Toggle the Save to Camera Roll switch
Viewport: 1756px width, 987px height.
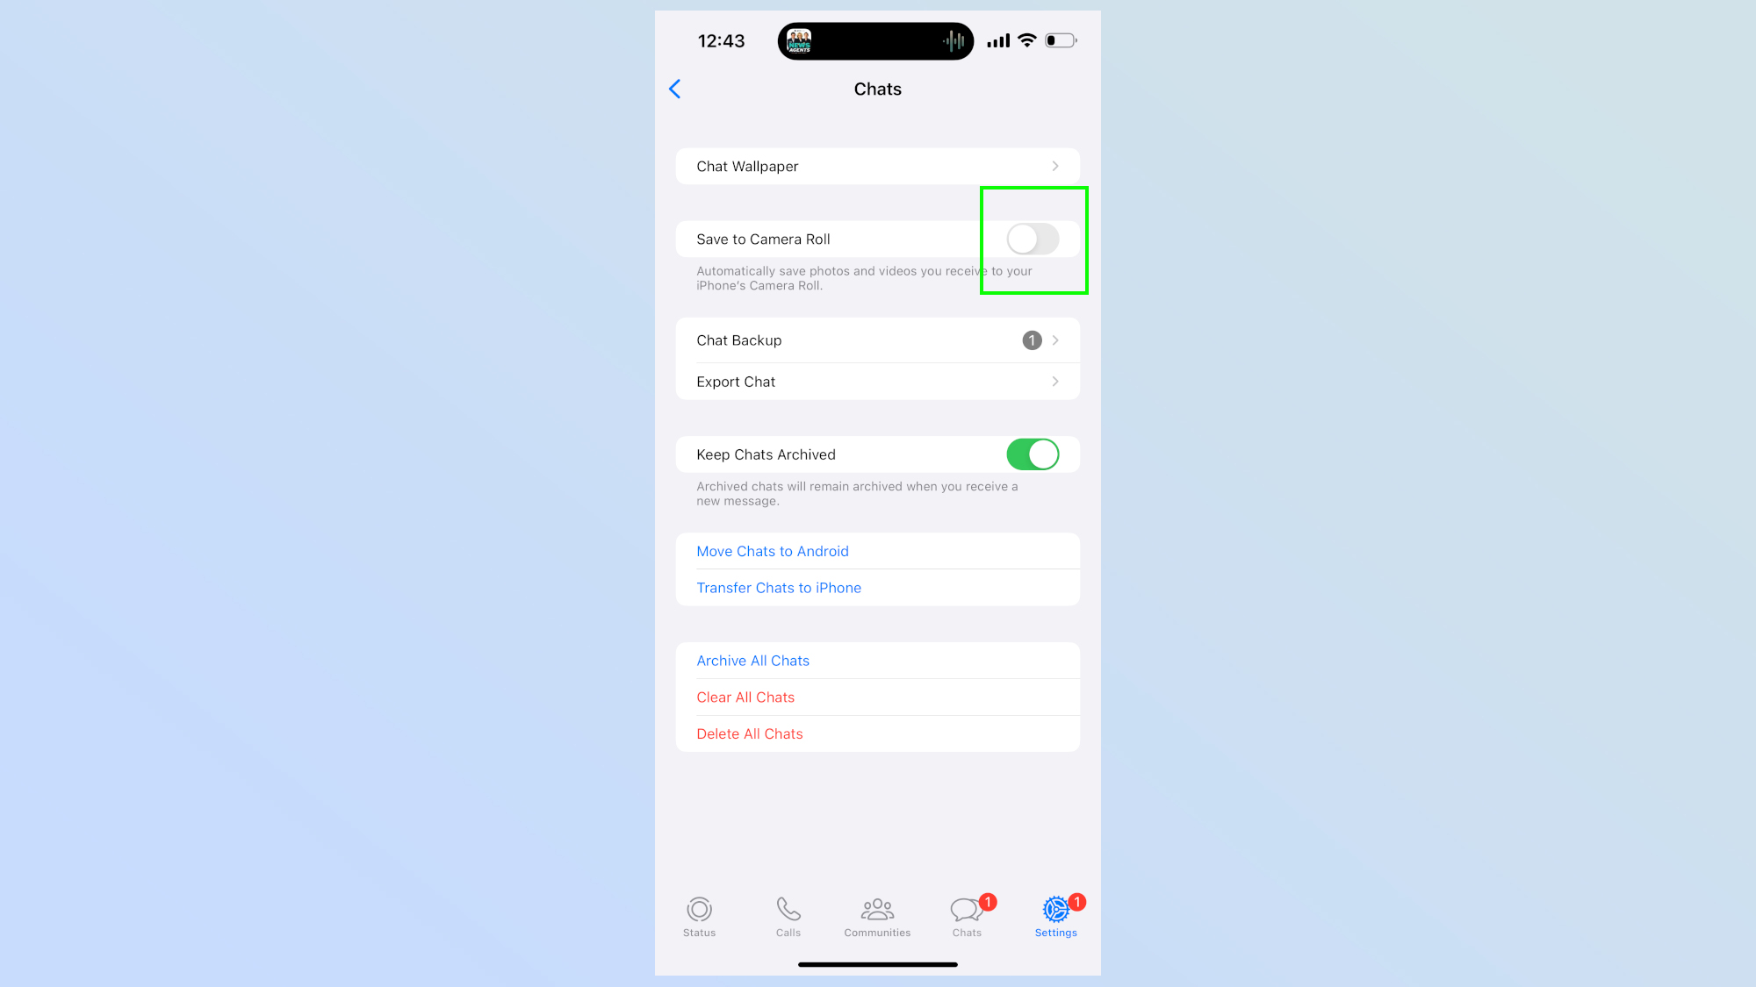(1033, 238)
